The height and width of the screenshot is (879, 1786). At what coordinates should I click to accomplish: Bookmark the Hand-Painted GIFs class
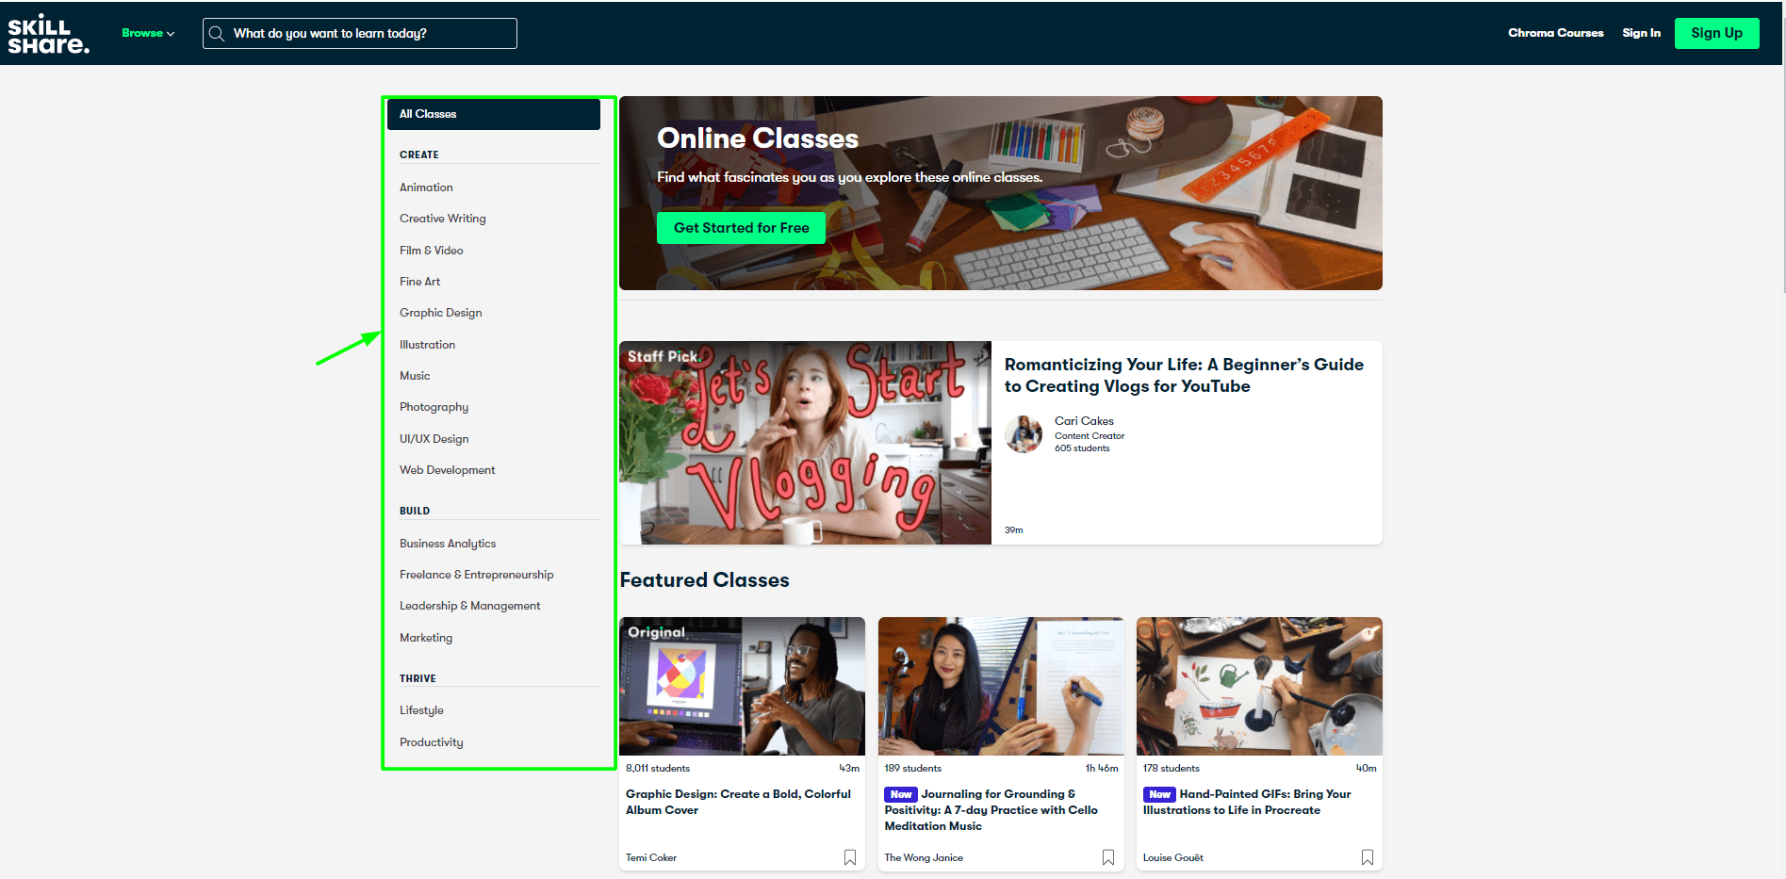click(1367, 857)
